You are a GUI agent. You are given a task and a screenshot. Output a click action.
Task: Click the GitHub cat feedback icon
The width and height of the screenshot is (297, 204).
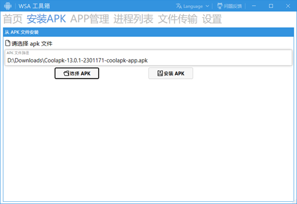pos(219,6)
